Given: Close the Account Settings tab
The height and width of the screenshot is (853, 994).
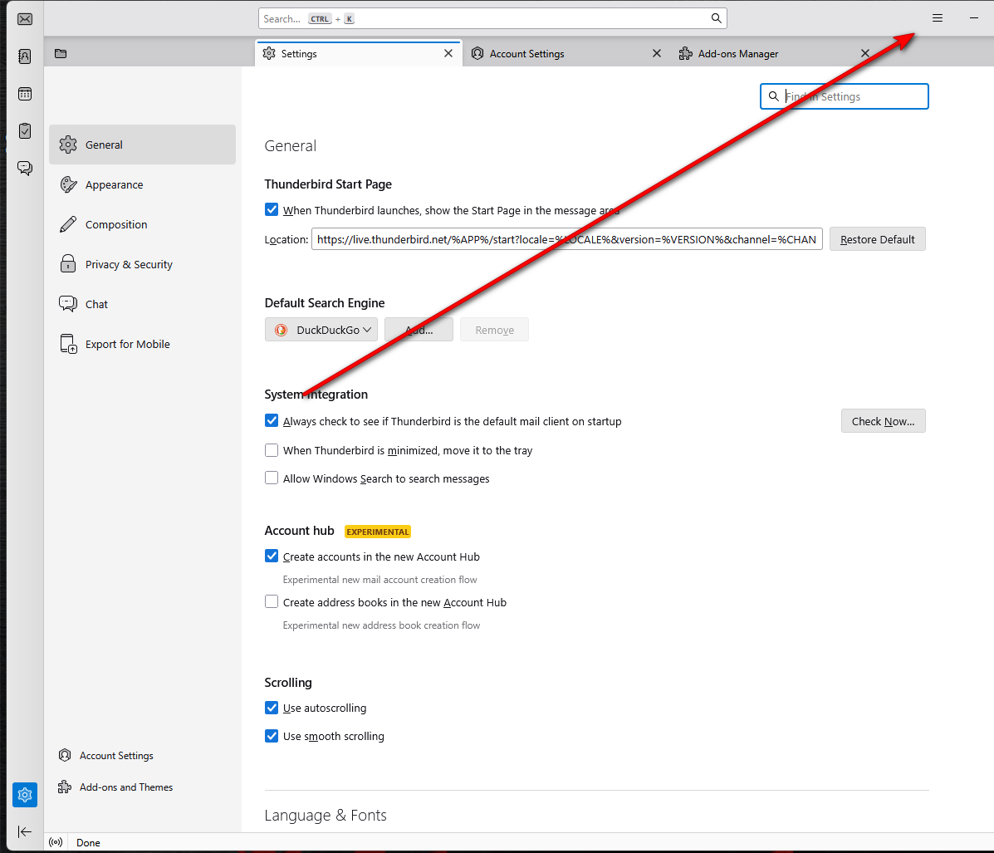Looking at the screenshot, I should 657,53.
